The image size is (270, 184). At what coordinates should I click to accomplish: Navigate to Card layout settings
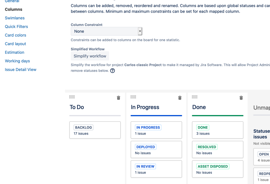tap(15, 44)
